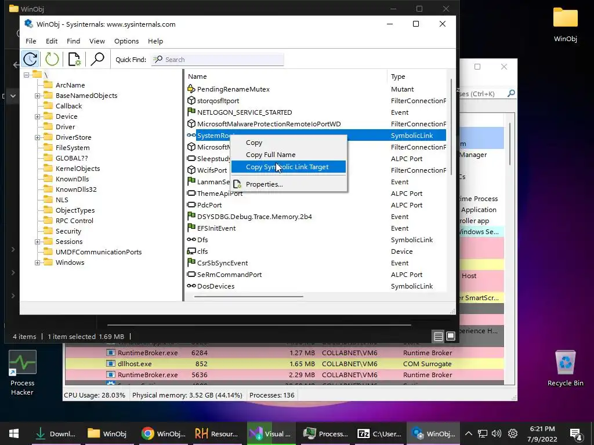Screen dimensions: 594x445
Task: Click the clfs device icon
Action: click(x=191, y=251)
